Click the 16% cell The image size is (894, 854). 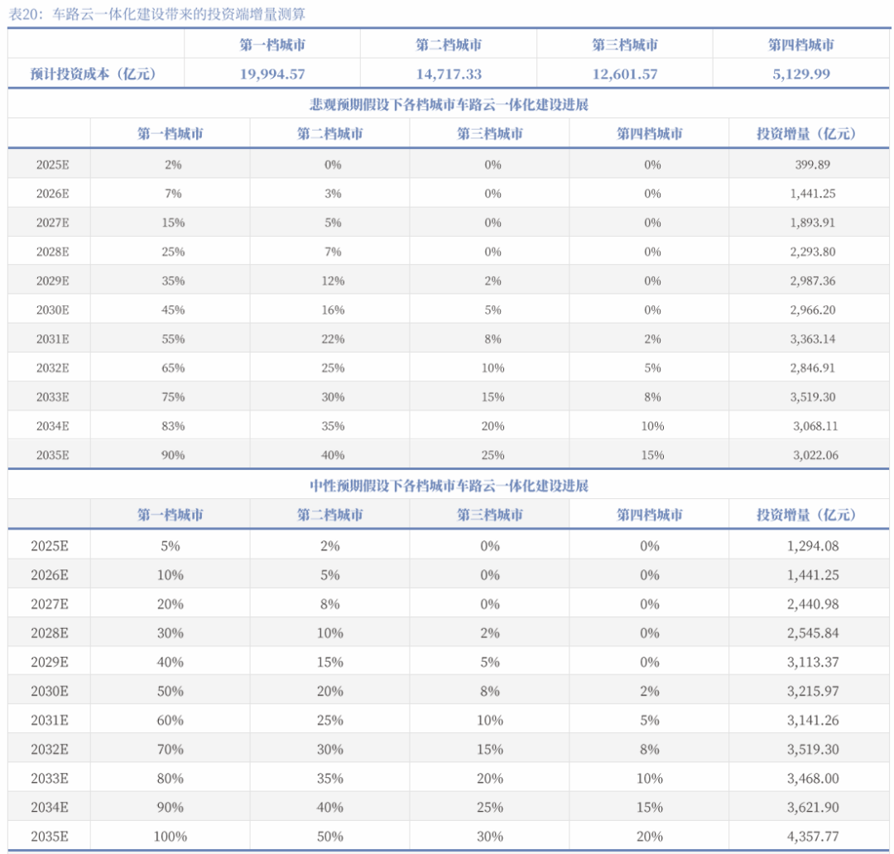(333, 310)
